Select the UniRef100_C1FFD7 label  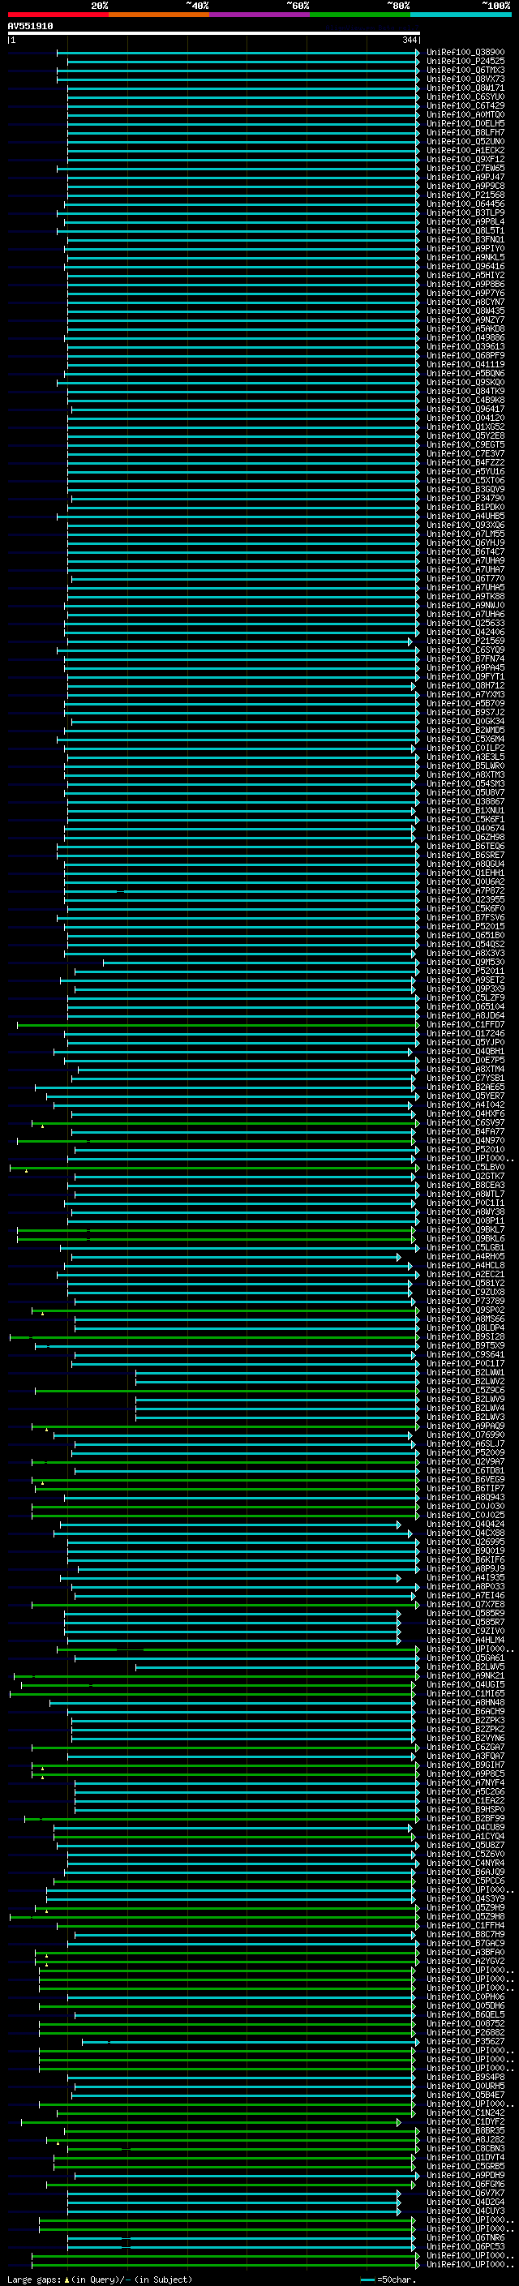(x=465, y=1024)
